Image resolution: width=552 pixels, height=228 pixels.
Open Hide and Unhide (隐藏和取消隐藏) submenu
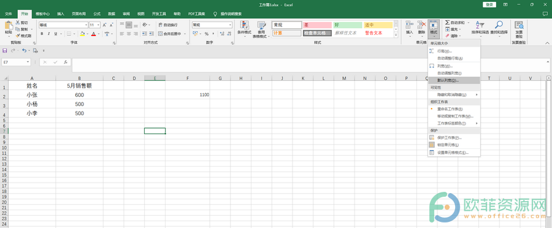454,94
